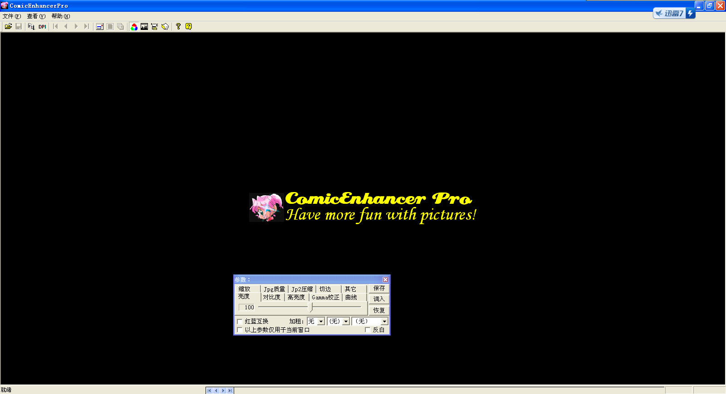Go to previous image arrow icon
Screen dimensions: 726x394
coord(66,27)
